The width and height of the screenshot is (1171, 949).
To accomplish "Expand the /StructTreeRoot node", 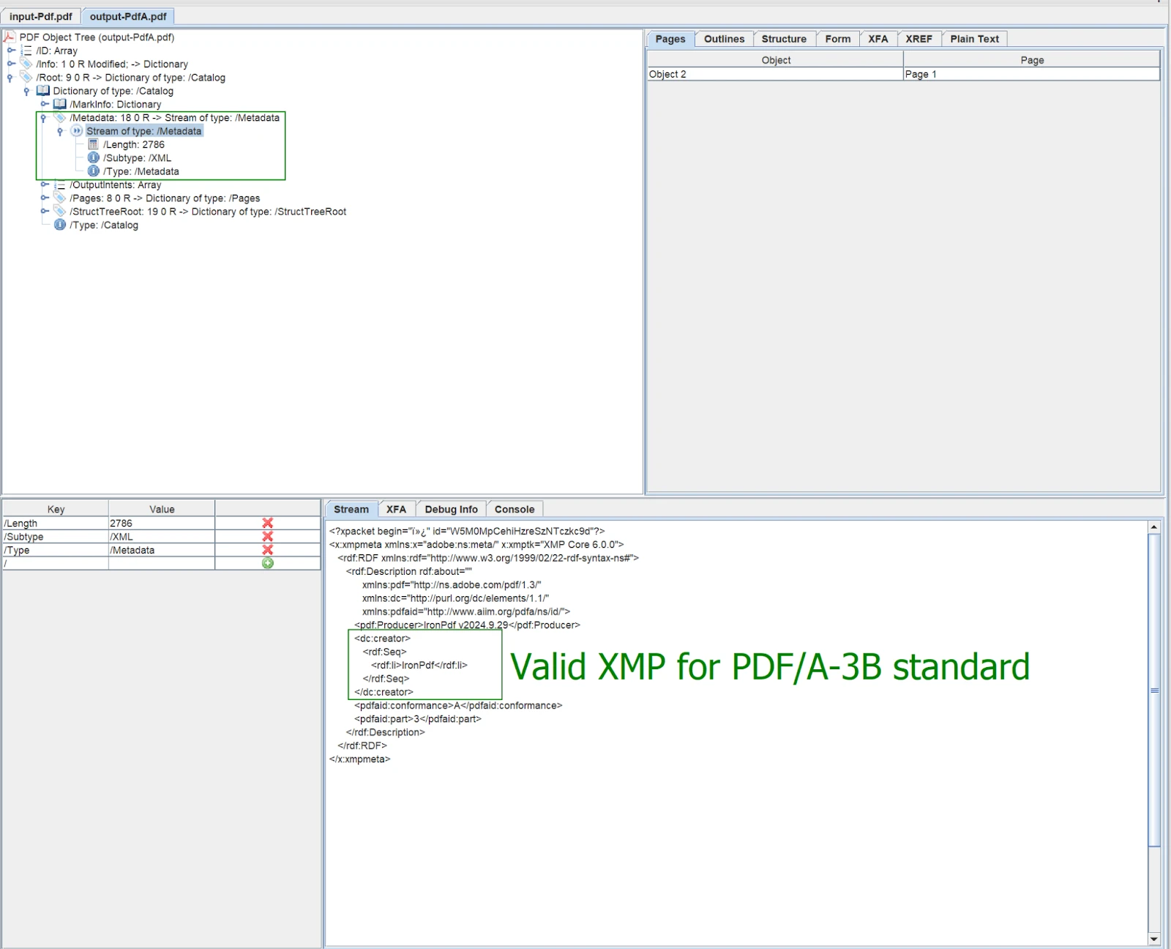I will pos(45,212).
